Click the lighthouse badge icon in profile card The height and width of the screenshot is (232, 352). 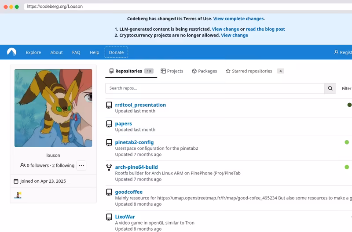18,195
